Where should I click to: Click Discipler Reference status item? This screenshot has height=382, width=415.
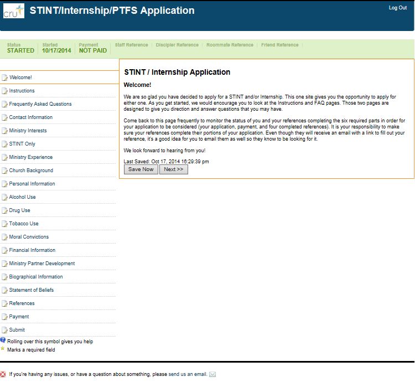coord(177,45)
